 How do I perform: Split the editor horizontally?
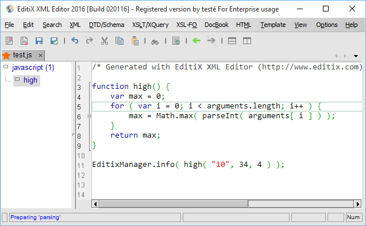point(232,41)
